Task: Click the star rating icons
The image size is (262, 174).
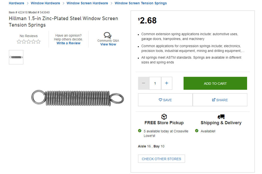Action: pos(29,41)
